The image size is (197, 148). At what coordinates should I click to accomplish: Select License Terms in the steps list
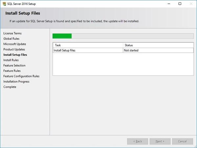pyautogui.click(x=12, y=33)
